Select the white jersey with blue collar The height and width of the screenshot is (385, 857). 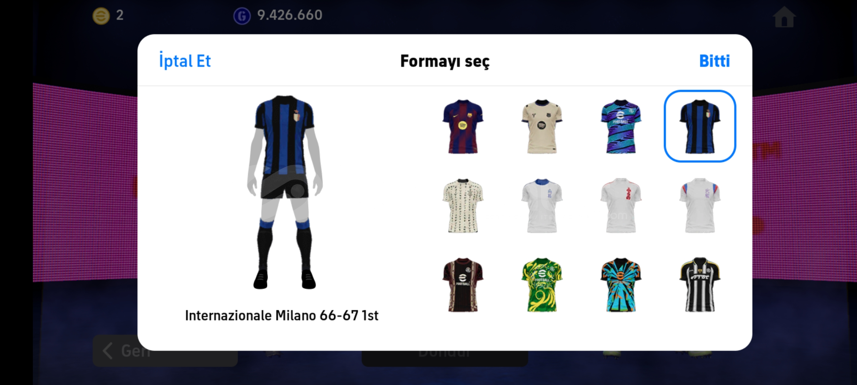pos(542,206)
